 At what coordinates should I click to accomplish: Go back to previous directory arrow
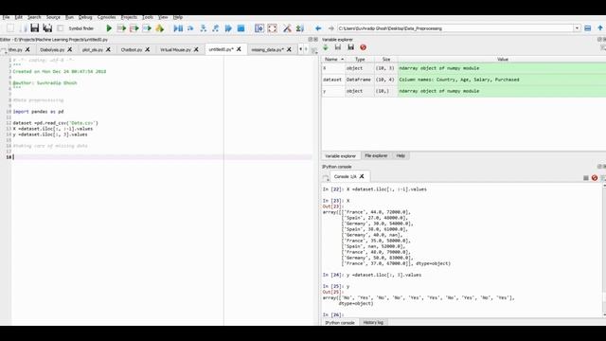[318, 28]
